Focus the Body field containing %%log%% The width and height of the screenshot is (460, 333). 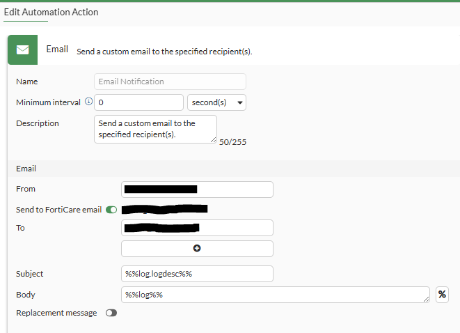(275, 295)
